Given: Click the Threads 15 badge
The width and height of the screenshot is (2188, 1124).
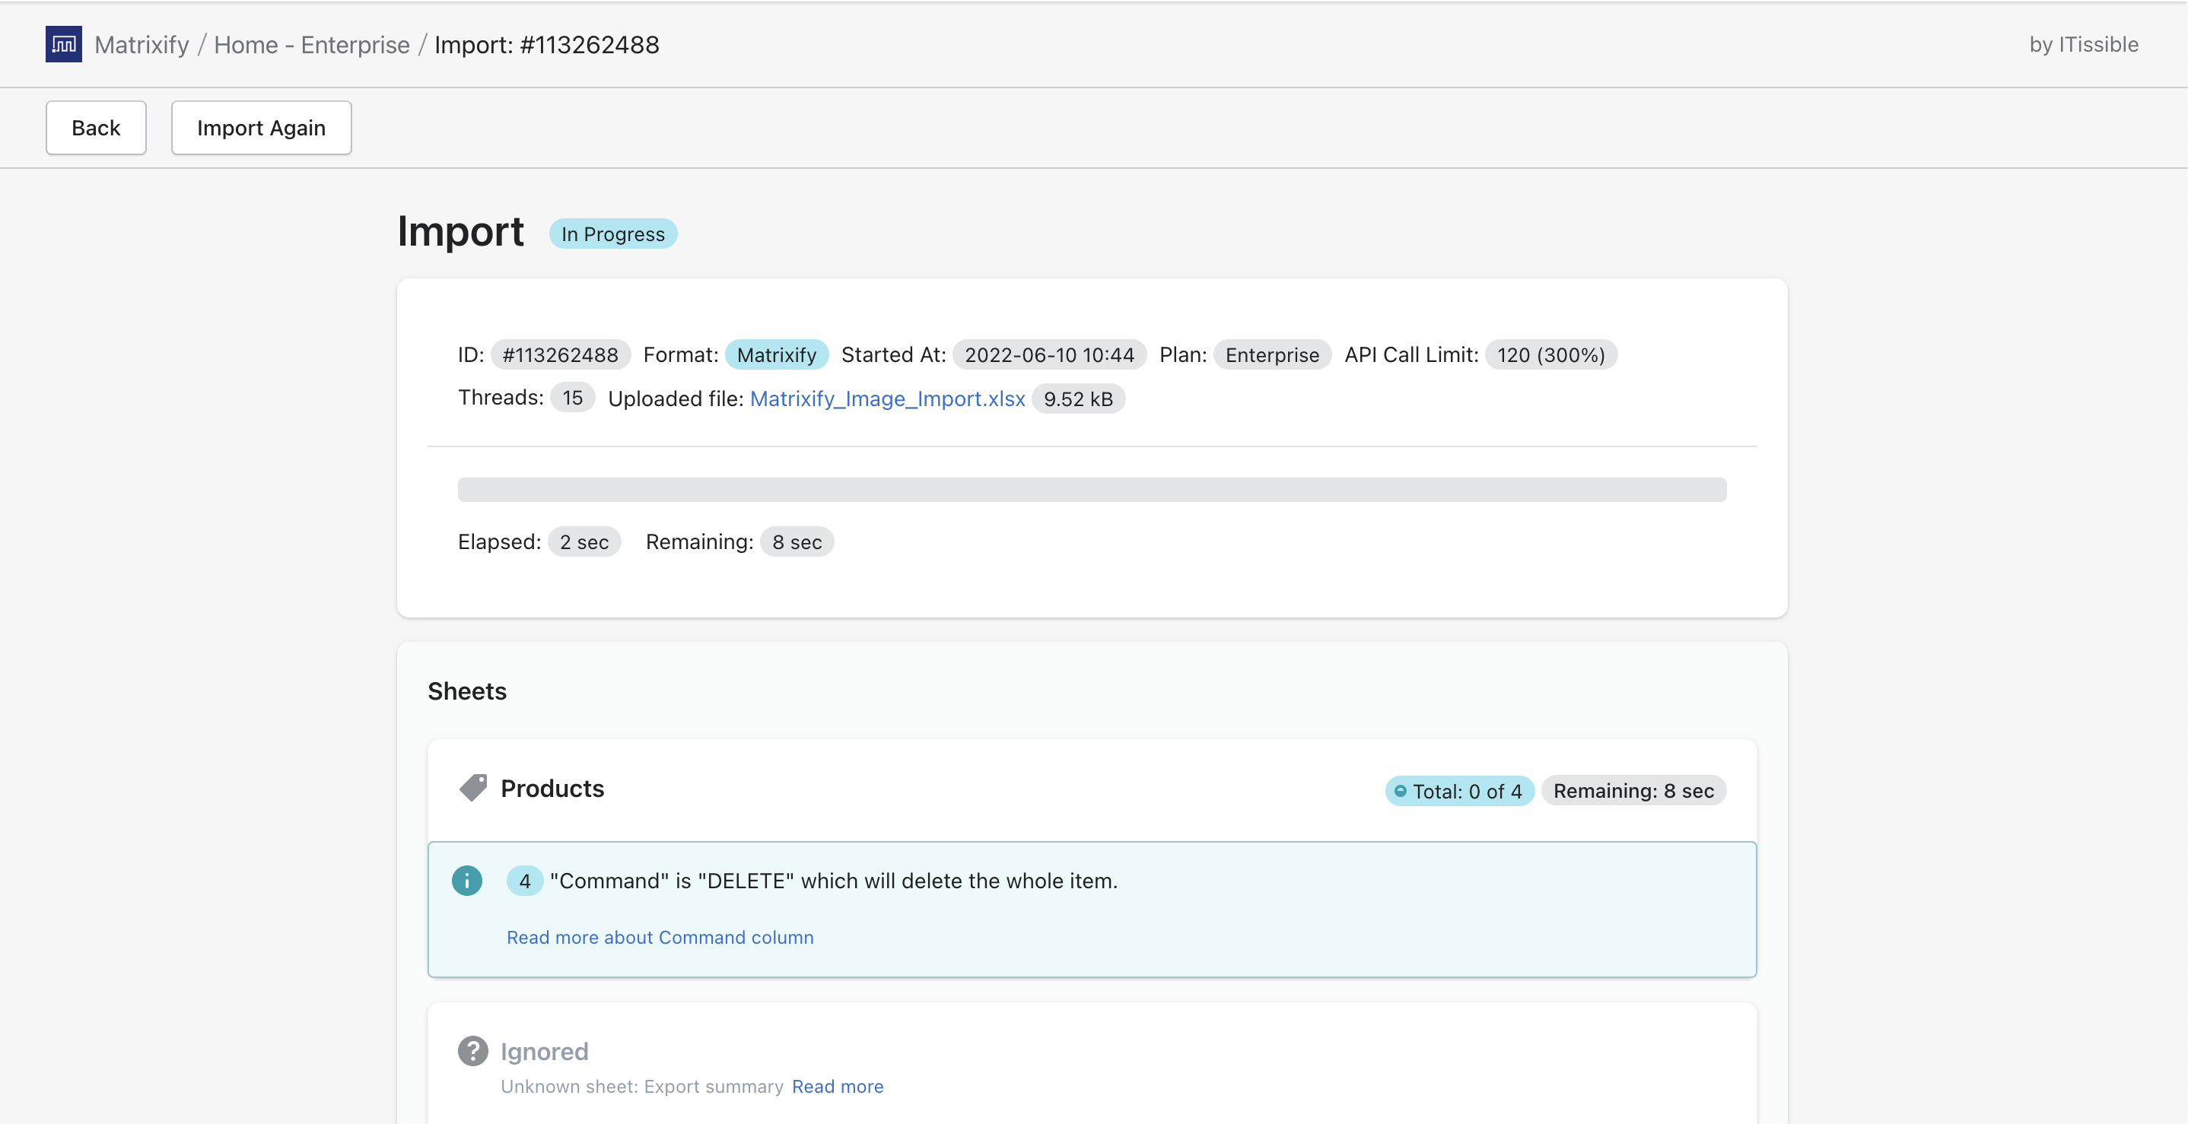Looking at the screenshot, I should click(572, 397).
